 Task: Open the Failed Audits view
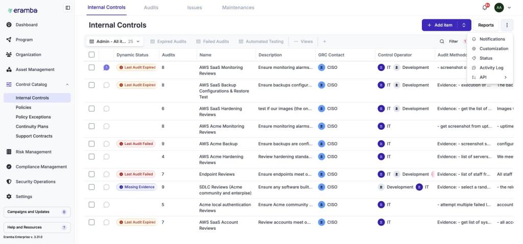212,41
